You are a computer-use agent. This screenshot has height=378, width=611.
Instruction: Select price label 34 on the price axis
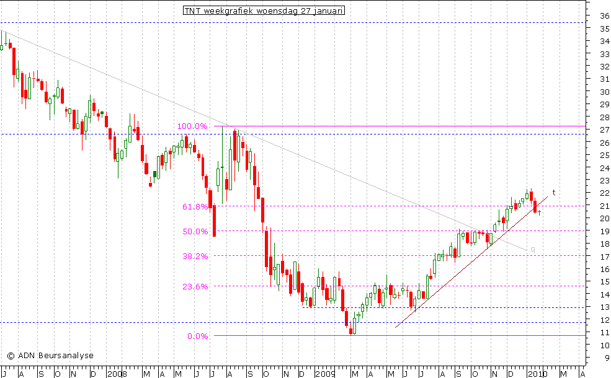pos(605,42)
